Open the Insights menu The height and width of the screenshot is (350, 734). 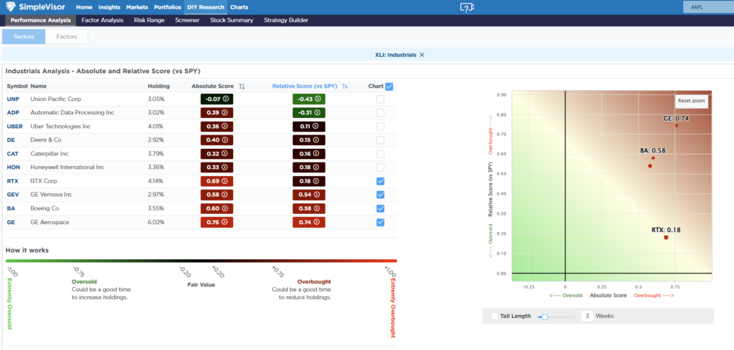tap(109, 7)
